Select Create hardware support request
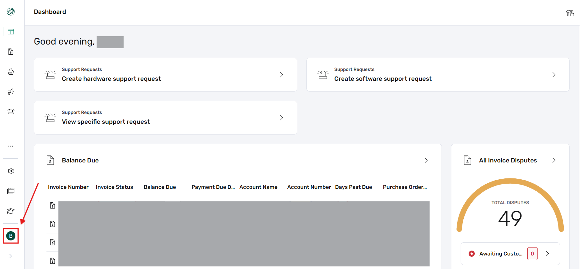 tap(111, 79)
